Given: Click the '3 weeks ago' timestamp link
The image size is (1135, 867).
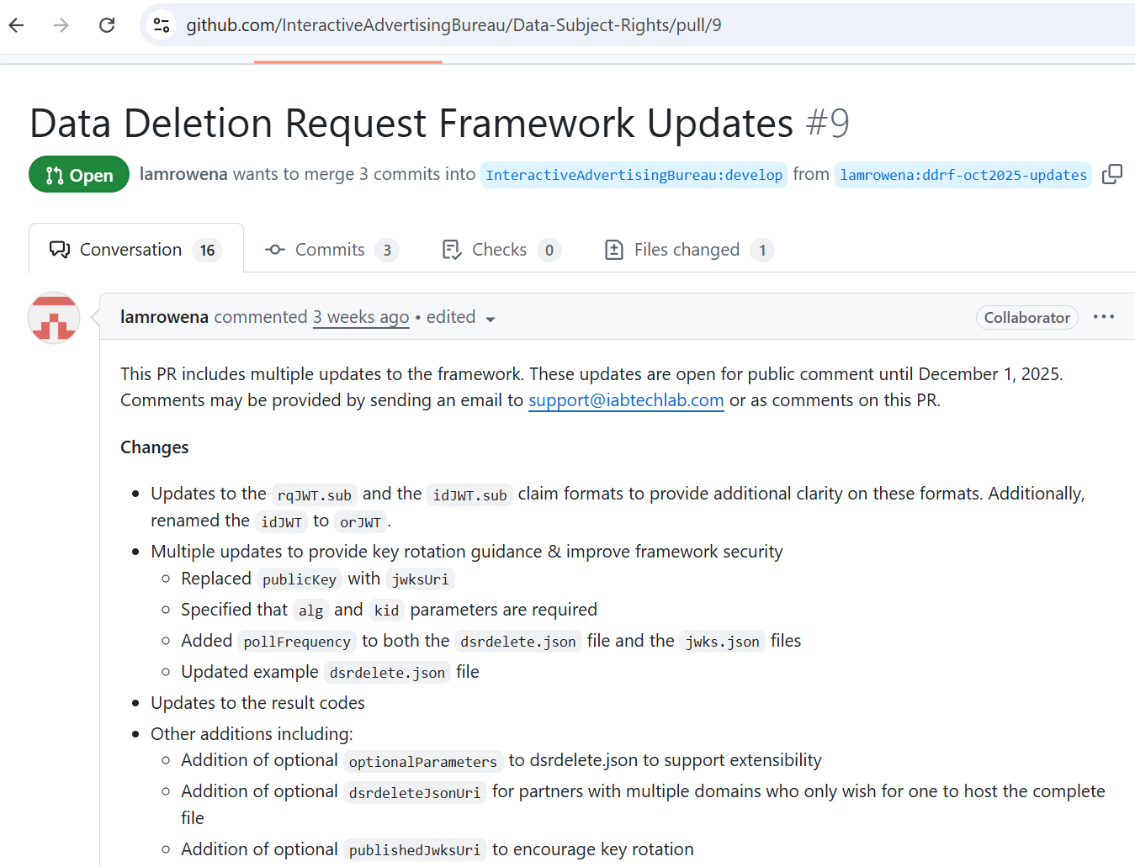Looking at the screenshot, I should click(x=361, y=317).
